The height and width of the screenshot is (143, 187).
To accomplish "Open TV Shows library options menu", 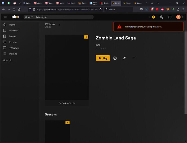I will point(59,25).
